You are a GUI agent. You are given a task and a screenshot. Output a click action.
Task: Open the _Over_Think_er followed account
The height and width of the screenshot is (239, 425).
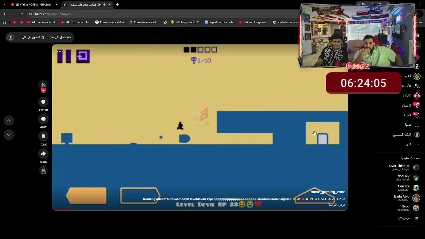[403, 167]
